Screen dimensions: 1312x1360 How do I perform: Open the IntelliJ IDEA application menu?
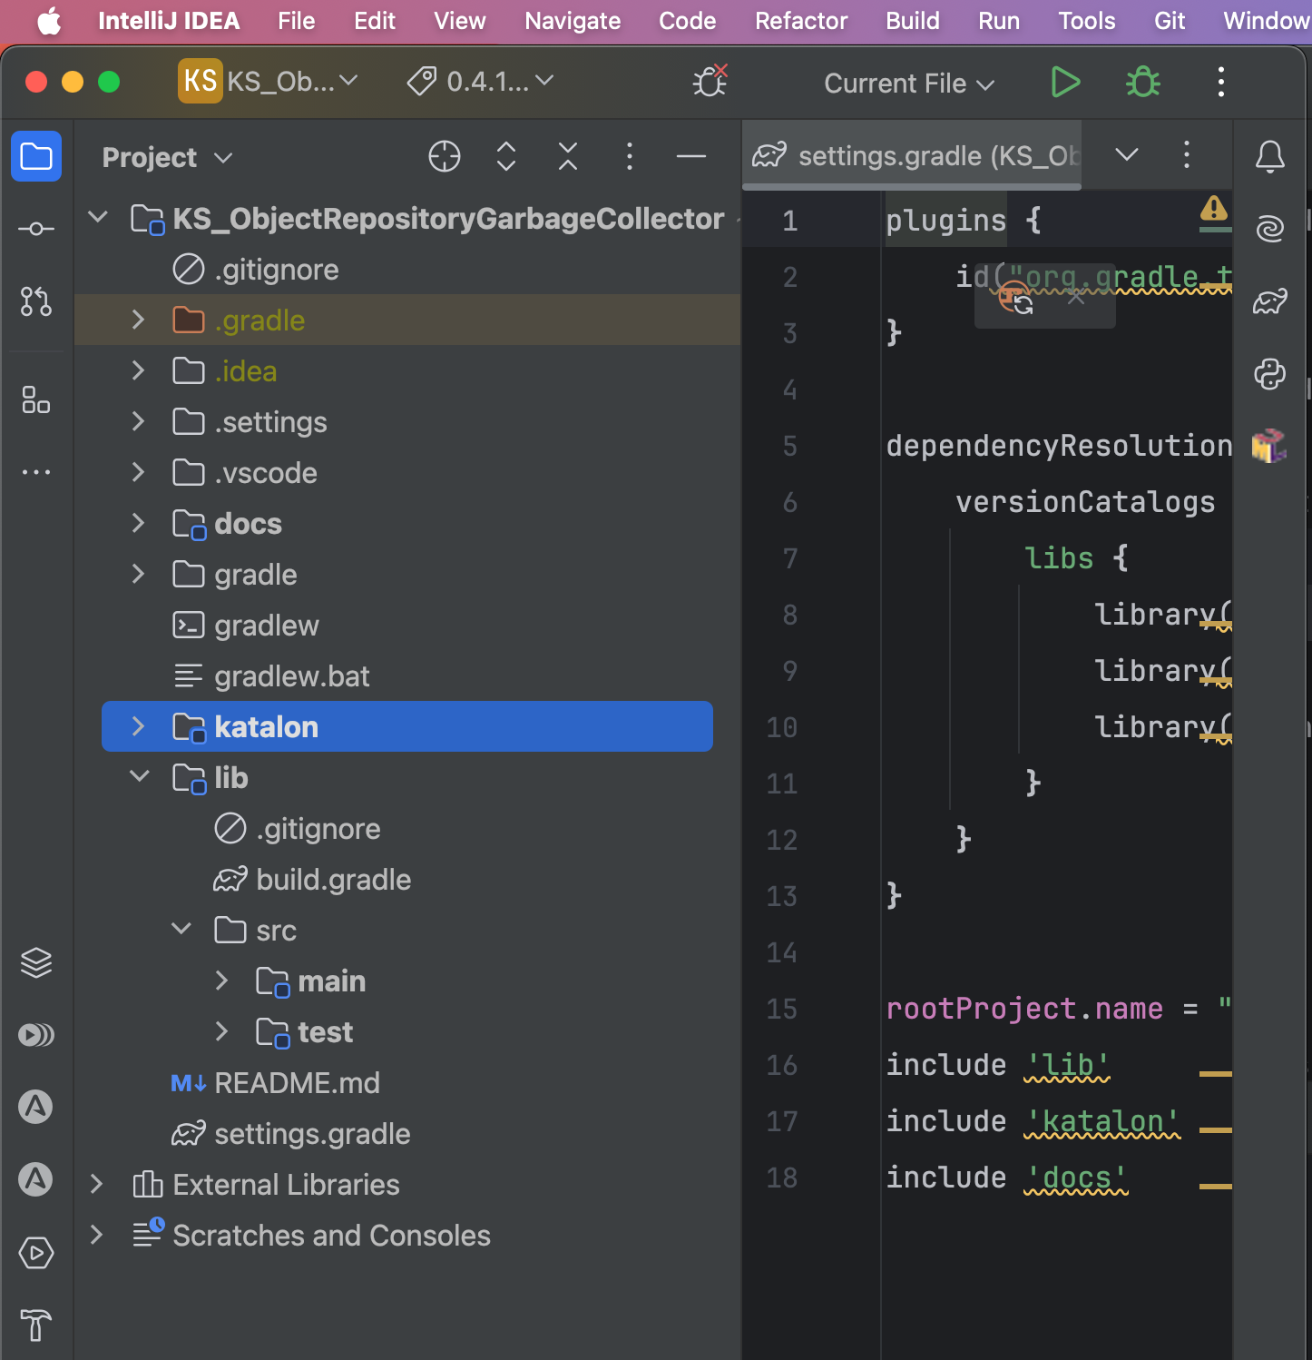pos(169,21)
